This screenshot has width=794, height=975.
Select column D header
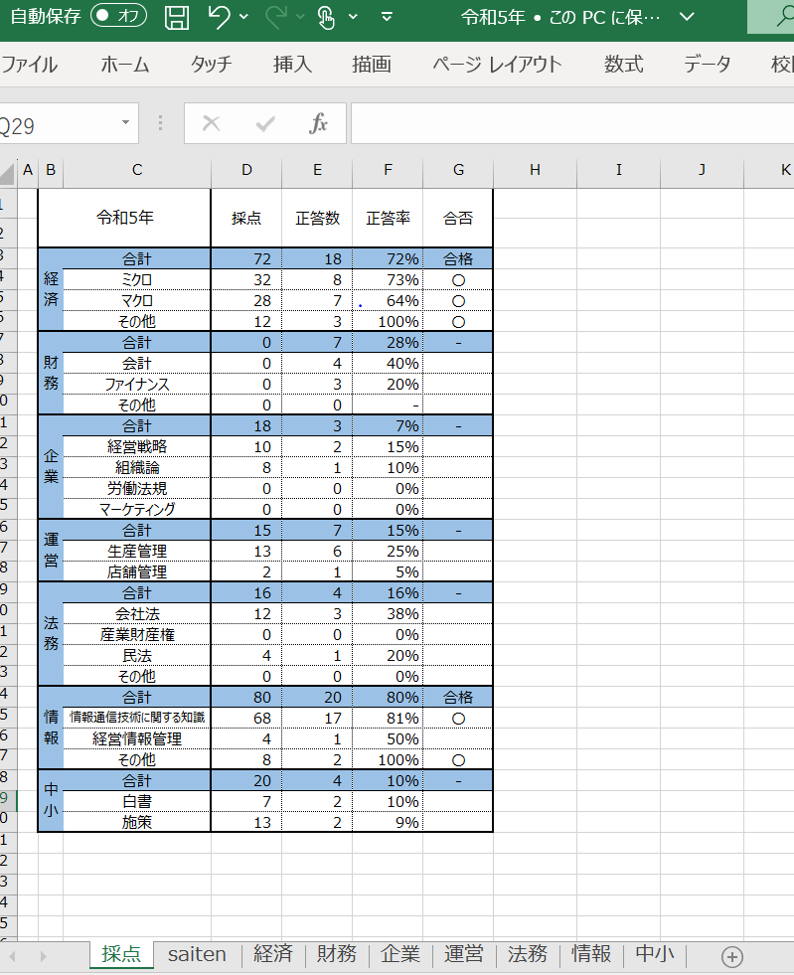(x=246, y=170)
